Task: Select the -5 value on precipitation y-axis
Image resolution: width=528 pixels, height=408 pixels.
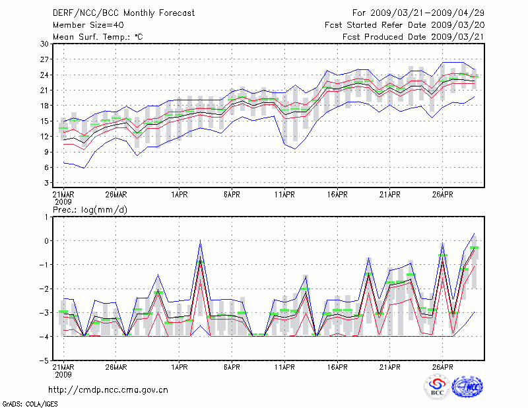Action: point(44,360)
